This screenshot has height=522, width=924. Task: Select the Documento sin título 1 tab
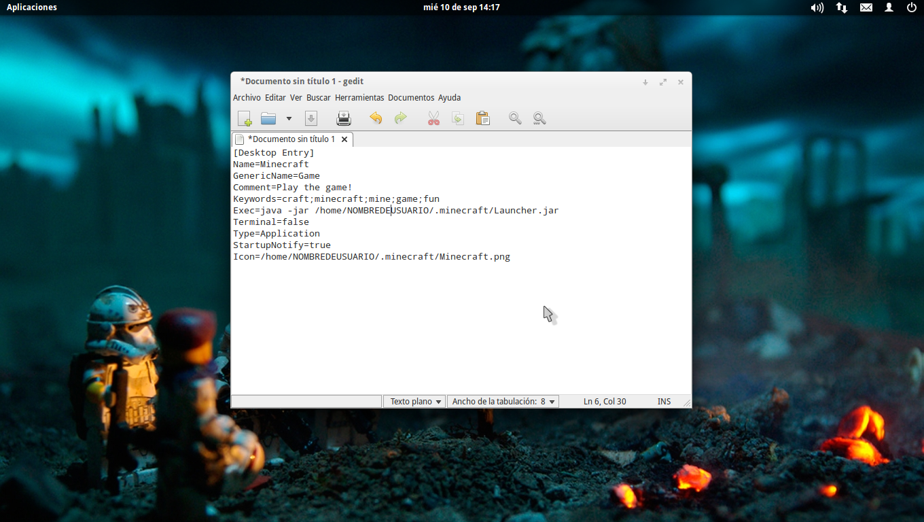point(291,139)
